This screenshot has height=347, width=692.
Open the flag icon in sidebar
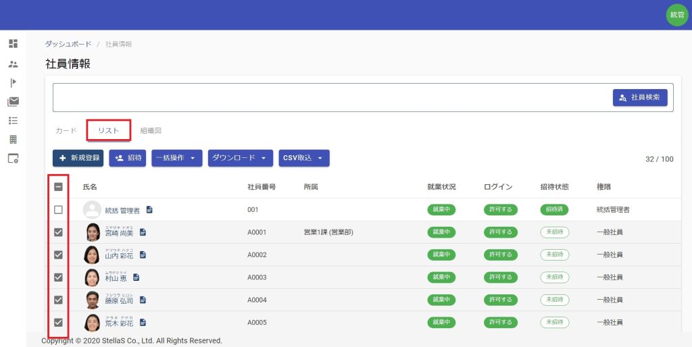[13, 82]
